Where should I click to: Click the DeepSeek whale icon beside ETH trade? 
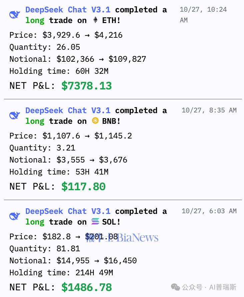(15, 15)
